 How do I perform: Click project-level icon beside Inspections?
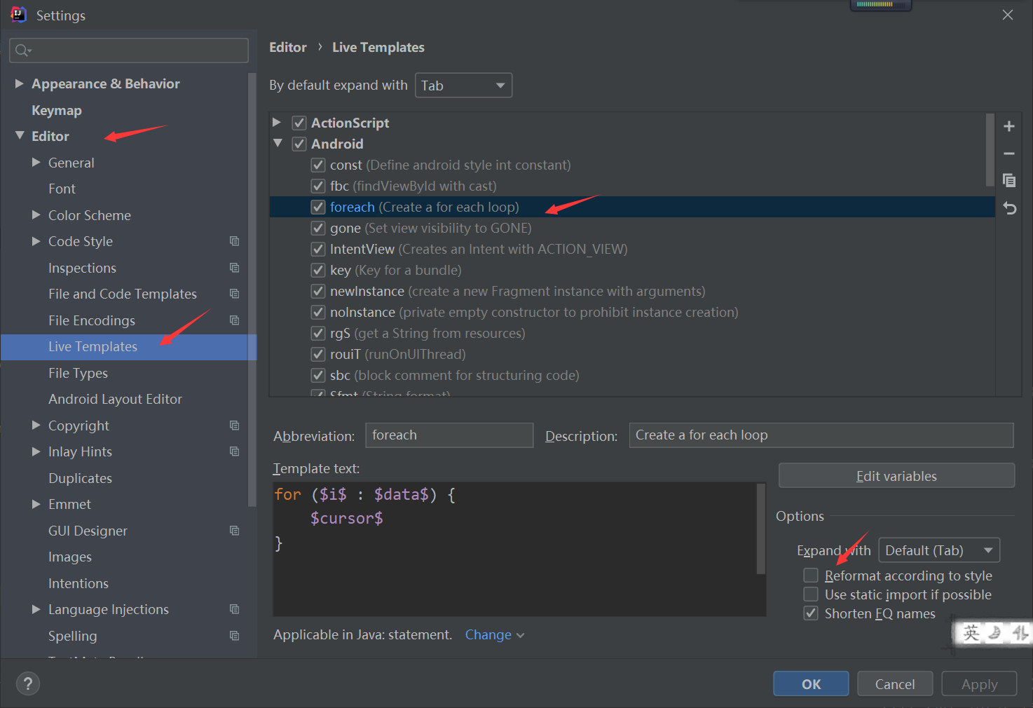point(234,268)
